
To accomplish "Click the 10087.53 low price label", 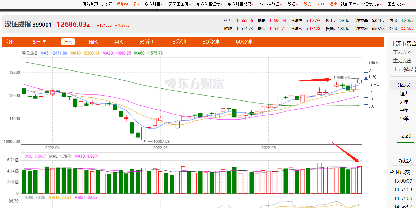I will pyautogui.click(x=161, y=141).
